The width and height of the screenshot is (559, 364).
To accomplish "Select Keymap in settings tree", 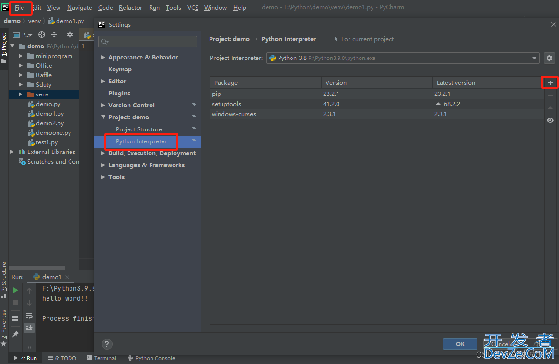I will 120,70.
